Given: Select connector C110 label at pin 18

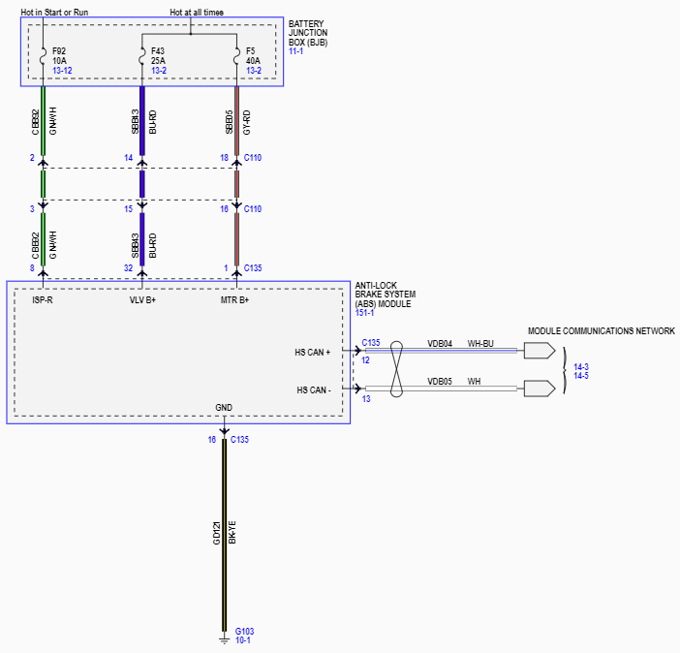Looking at the screenshot, I should (253, 157).
